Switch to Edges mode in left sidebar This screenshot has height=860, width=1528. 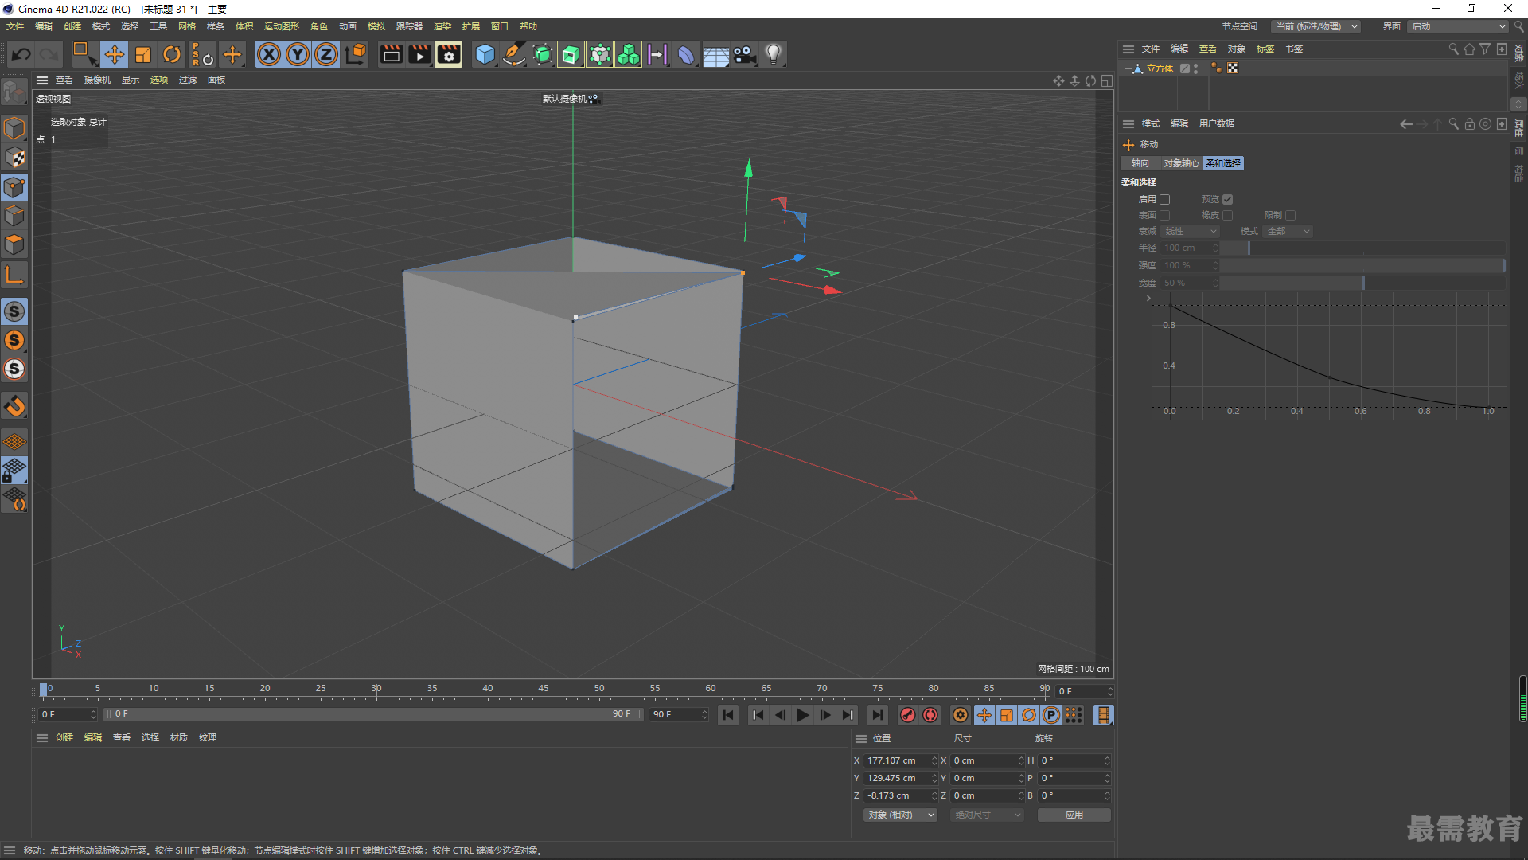point(14,216)
